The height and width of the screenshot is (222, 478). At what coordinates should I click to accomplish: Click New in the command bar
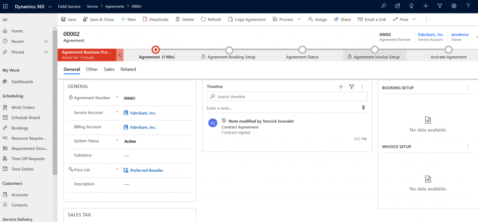tap(128, 20)
